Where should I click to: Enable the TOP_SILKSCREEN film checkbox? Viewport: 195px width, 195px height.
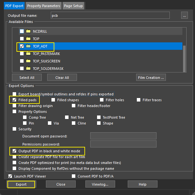click(22, 61)
